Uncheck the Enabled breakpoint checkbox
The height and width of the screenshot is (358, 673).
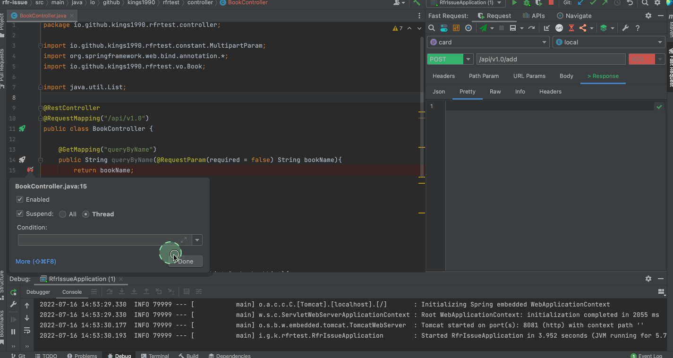point(20,200)
